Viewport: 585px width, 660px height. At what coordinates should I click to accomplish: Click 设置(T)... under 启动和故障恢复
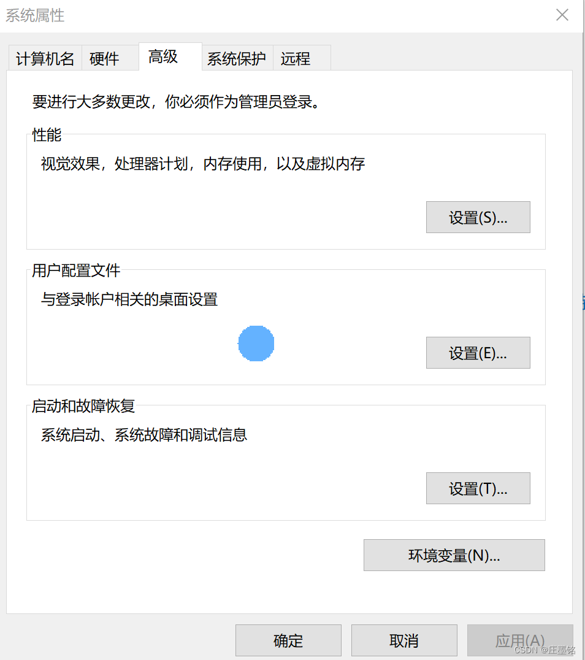[x=478, y=488]
